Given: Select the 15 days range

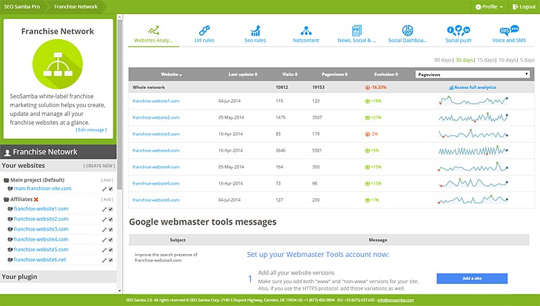Looking at the screenshot, I should click(x=485, y=60).
